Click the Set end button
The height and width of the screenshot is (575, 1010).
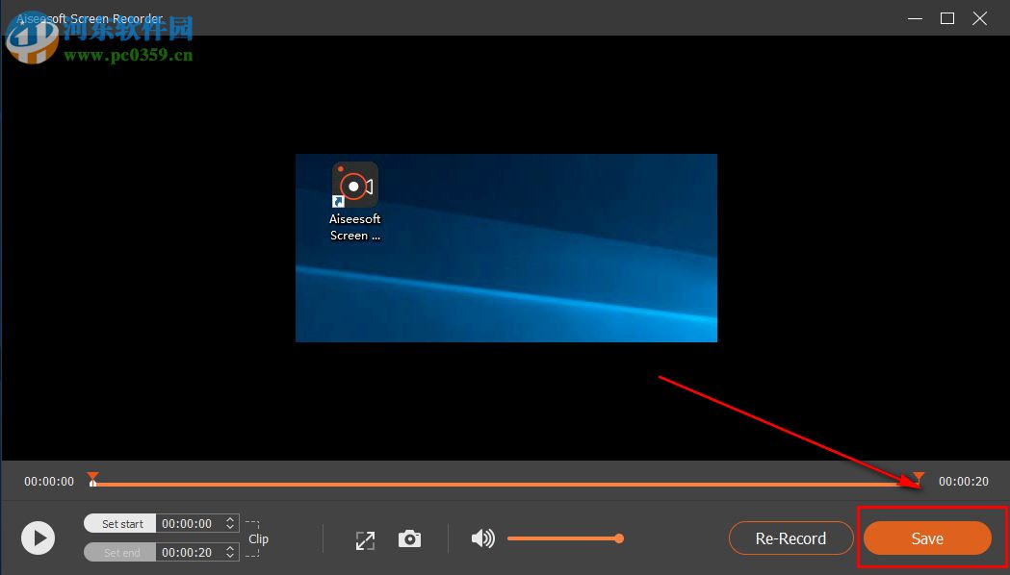pos(120,553)
